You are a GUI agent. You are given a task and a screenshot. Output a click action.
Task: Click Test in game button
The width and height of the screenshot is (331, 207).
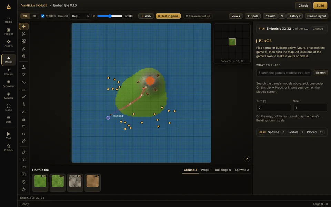coord(168,16)
